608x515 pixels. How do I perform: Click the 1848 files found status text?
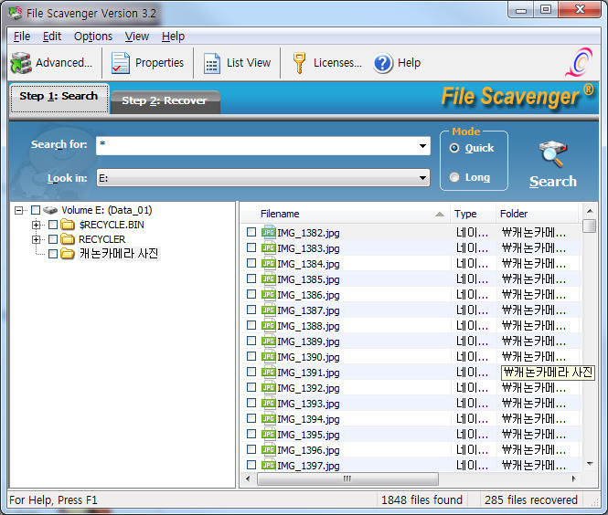coord(421,499)
